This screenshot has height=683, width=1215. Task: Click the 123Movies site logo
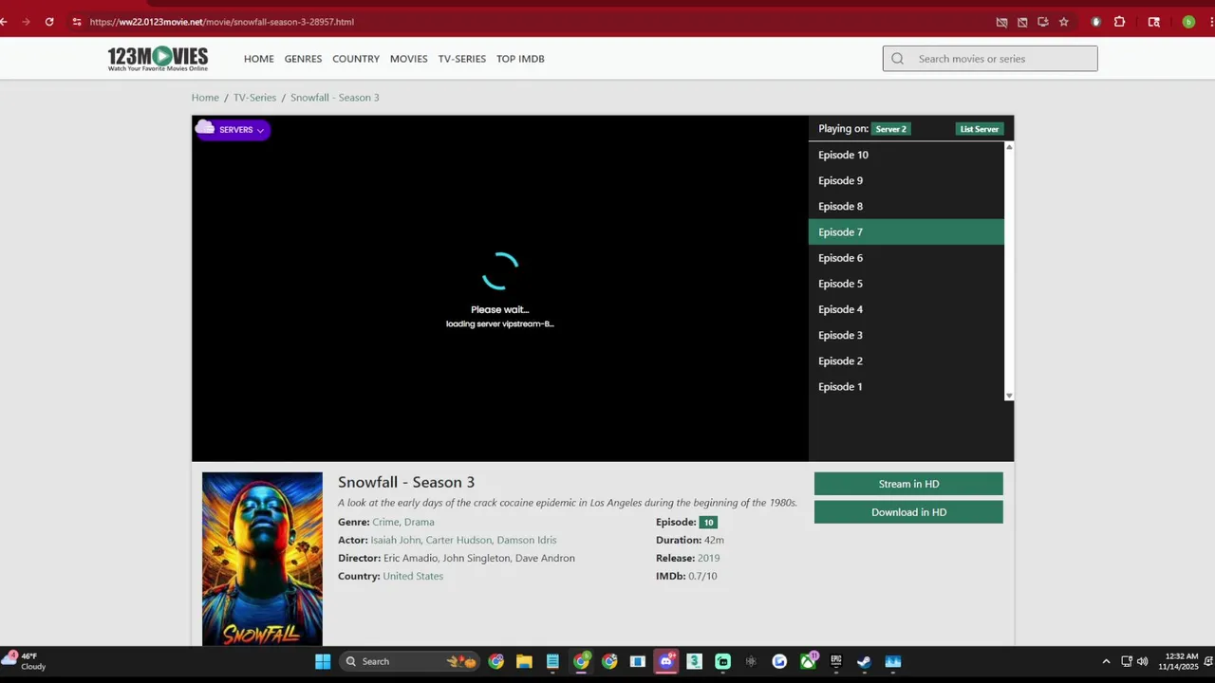click(x=158, y=59)
